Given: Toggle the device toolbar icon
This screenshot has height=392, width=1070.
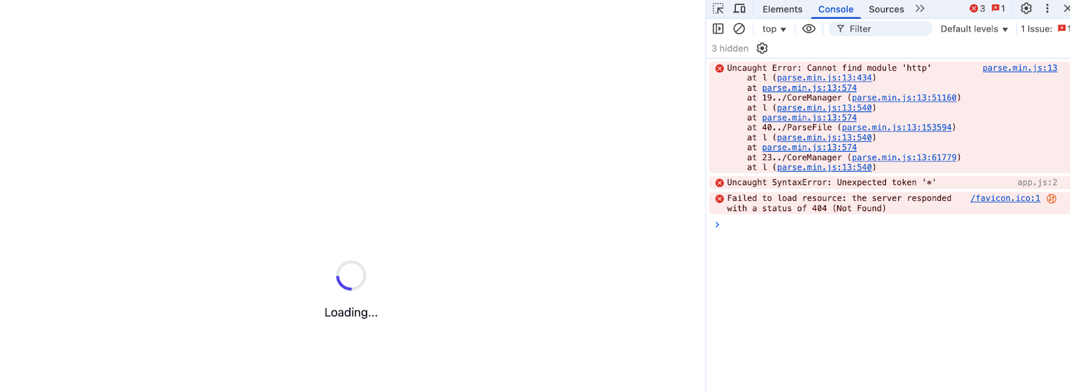Looking at the screenshot, I should 740,9.
